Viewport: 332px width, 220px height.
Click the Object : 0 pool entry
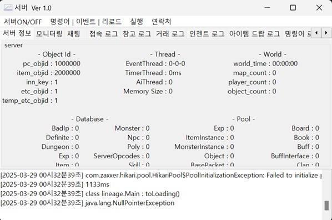coord(219,156)
